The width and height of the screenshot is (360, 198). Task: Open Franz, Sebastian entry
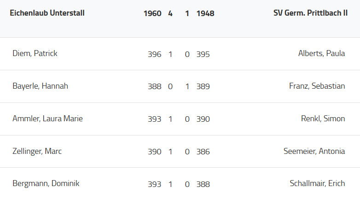(317, 86)
